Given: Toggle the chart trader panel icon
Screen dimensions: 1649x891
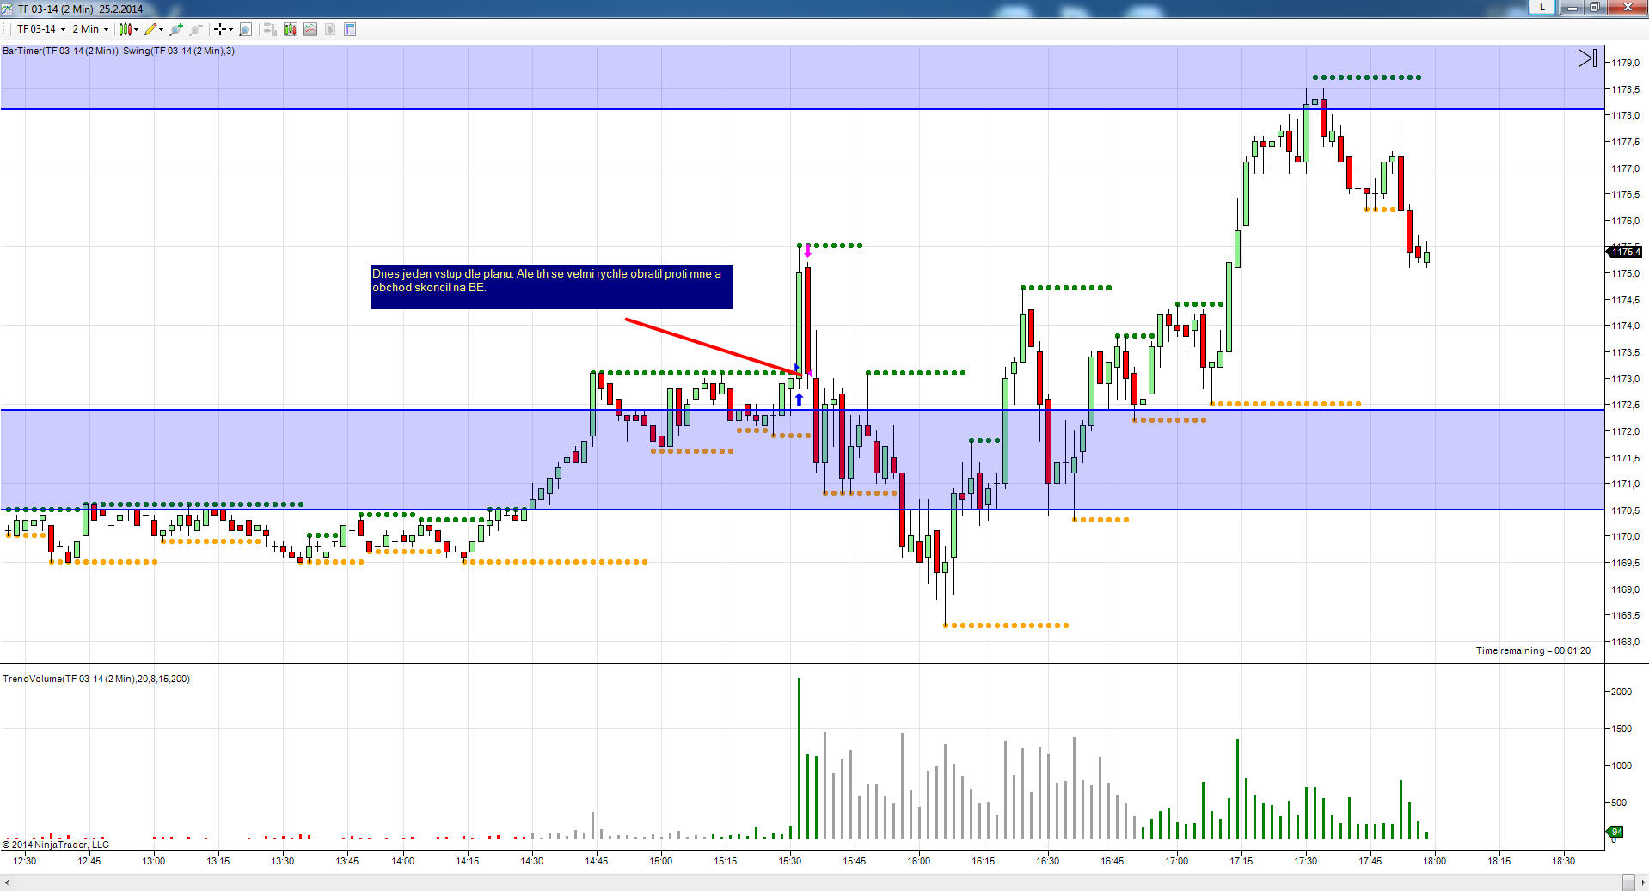Looking at the screenshot, I should tap(270, 29).
